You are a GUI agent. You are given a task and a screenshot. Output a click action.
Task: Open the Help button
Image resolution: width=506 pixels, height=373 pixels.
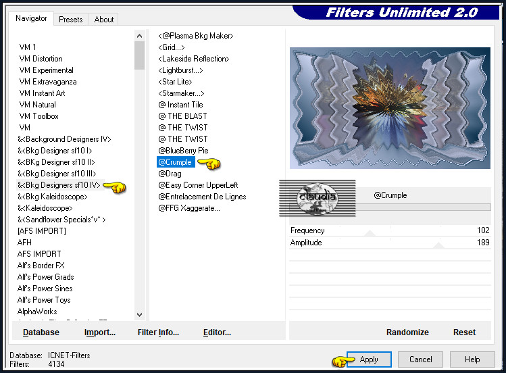[472, 359]
